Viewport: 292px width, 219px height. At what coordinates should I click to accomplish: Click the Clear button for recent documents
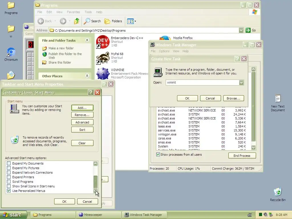[82, 143]
